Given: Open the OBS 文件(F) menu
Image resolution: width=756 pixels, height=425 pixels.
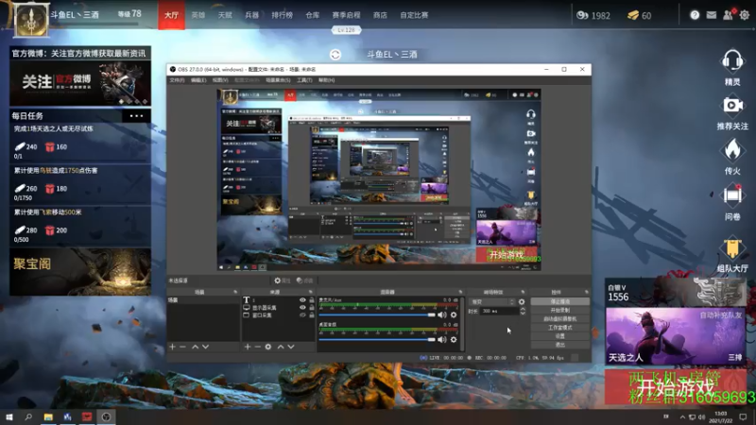Looking at the screenshot, I should click(x=177, y=80).
